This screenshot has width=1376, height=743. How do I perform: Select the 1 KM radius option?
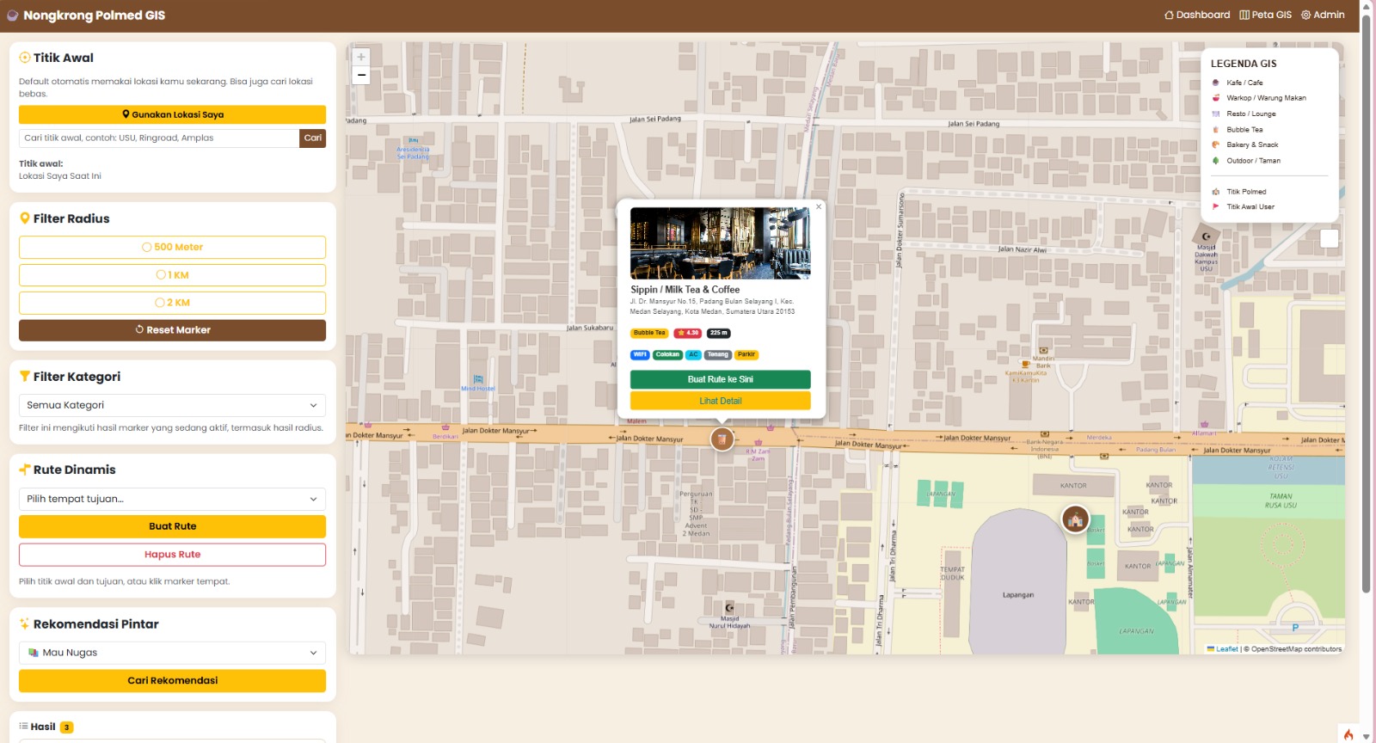pyautogui.click(x=172, y=275)
